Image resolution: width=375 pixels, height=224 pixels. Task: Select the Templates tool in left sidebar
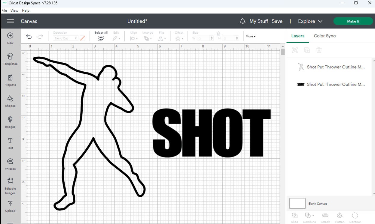pos(10,59)
